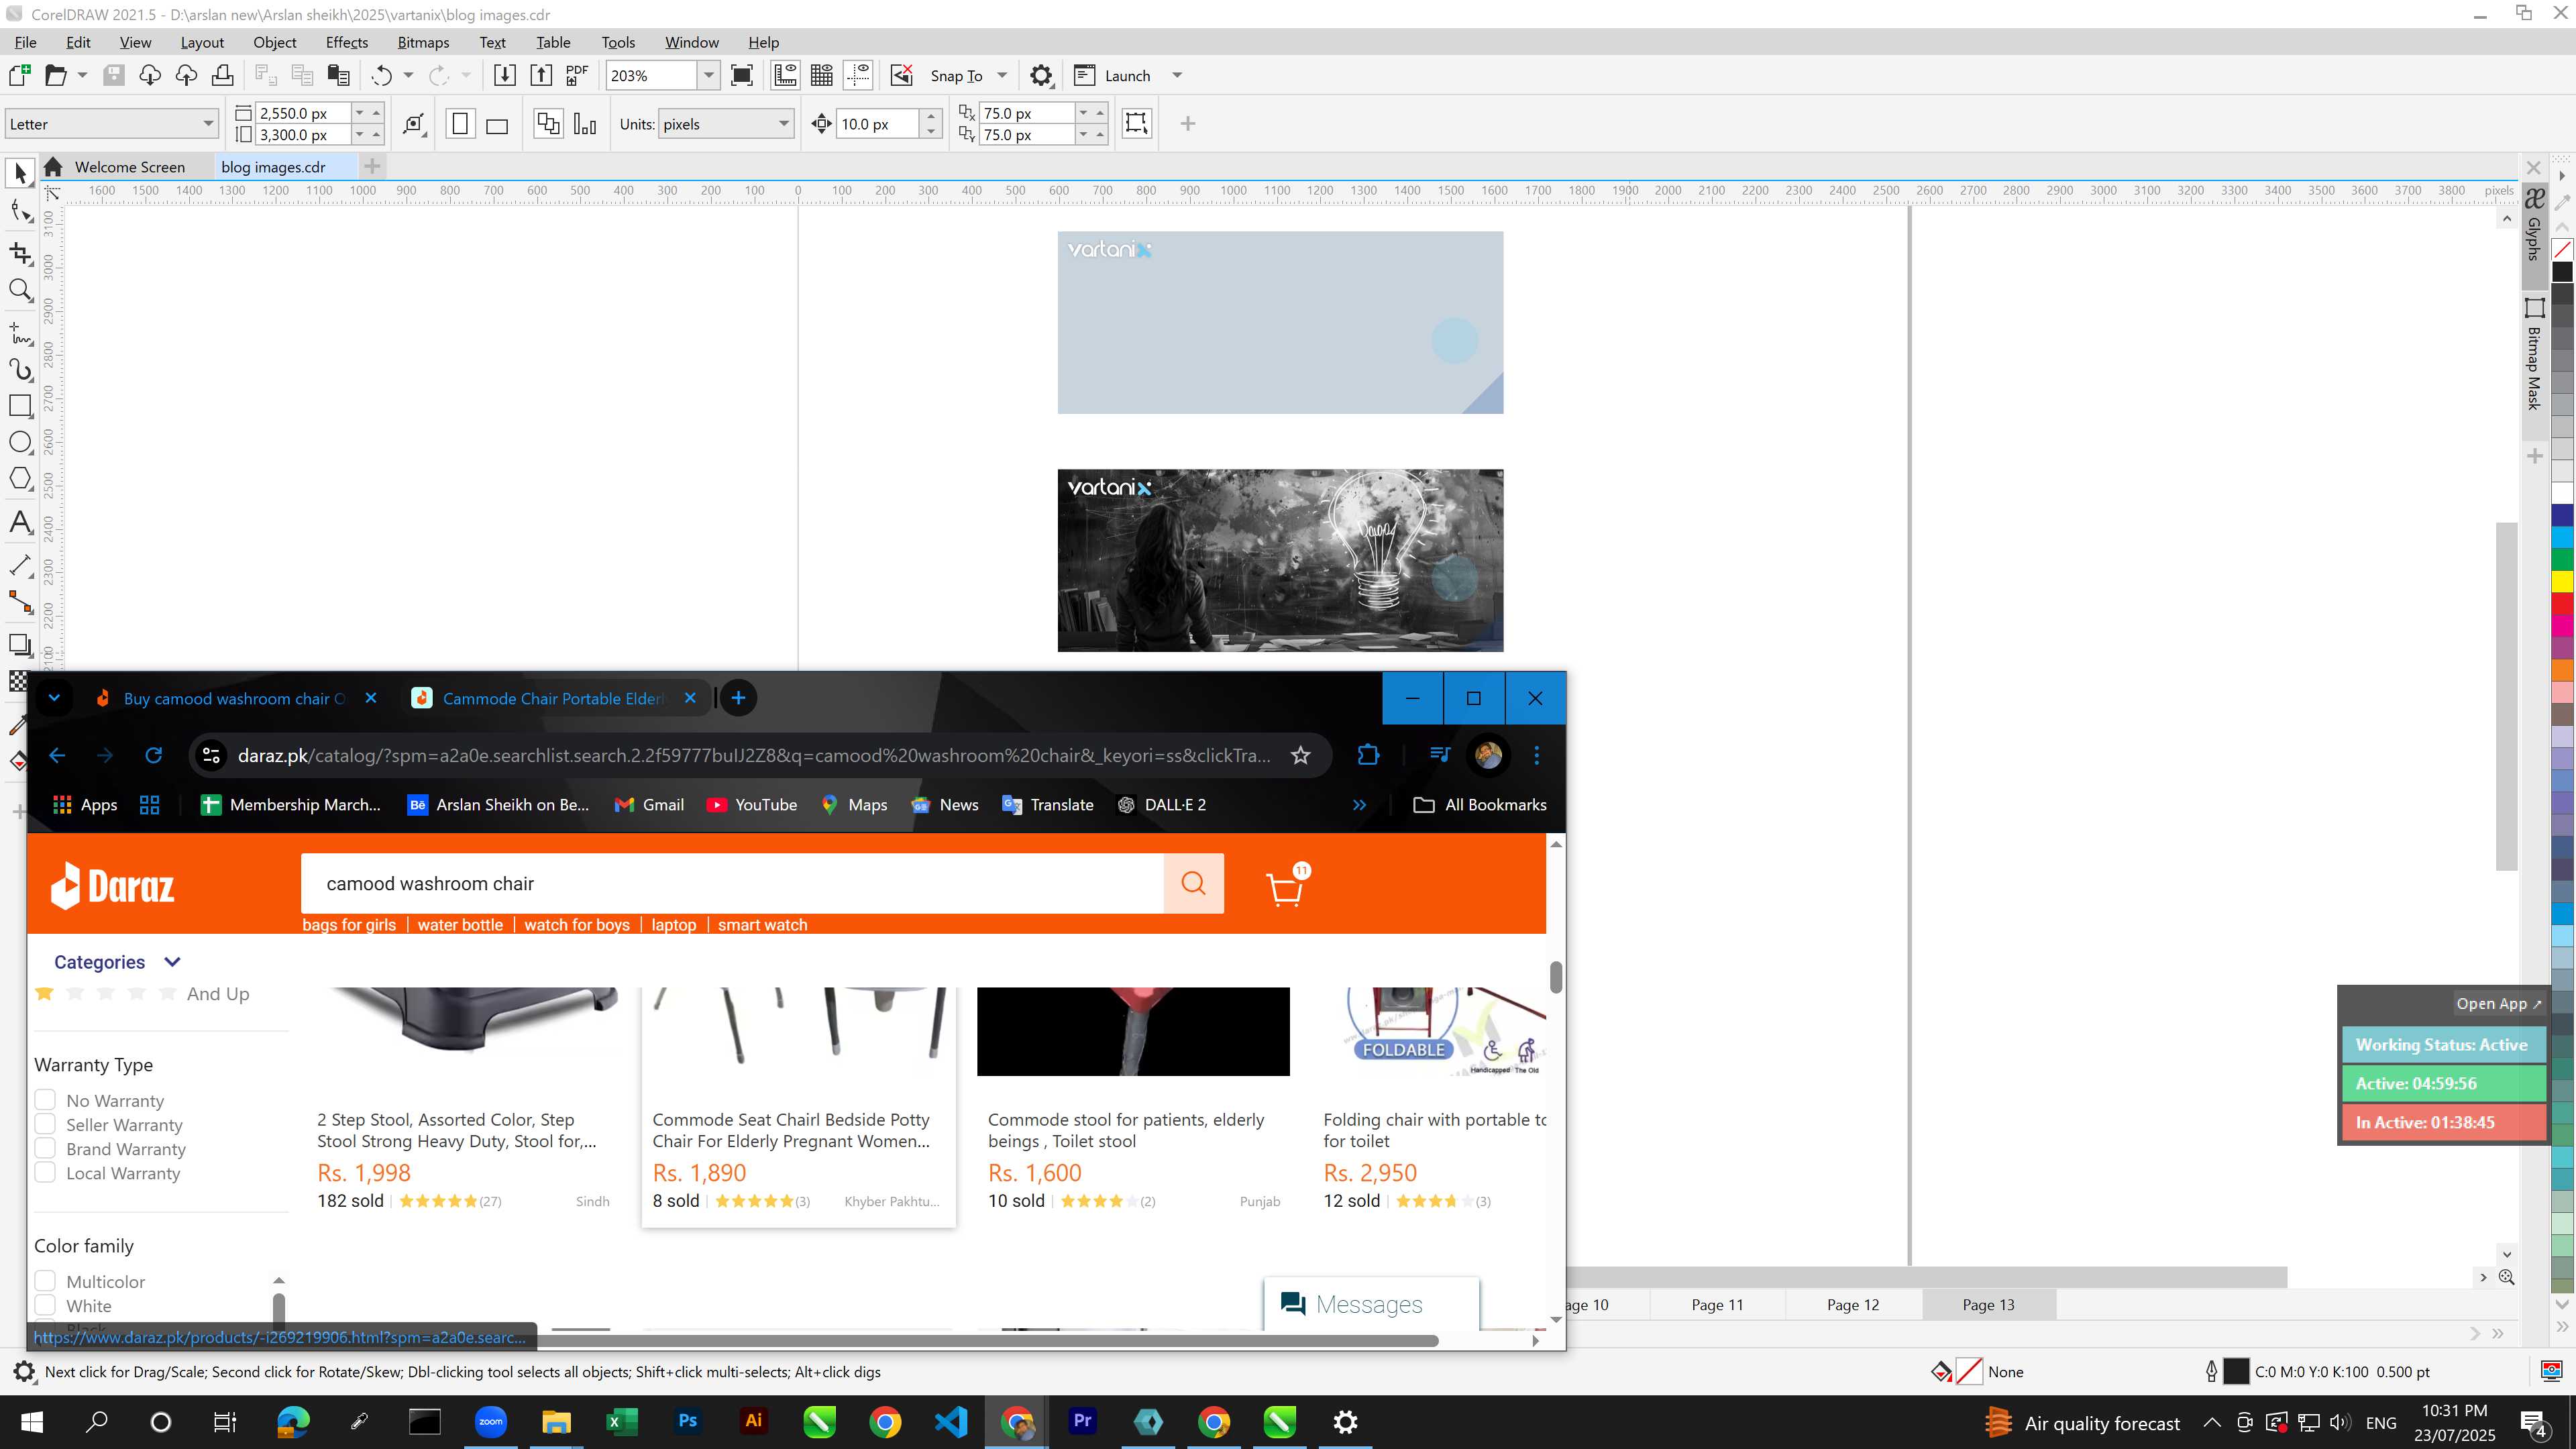Select the Shape tool in toolbox
This screenshot has height=1449, width=2576.
pos(20,211)
